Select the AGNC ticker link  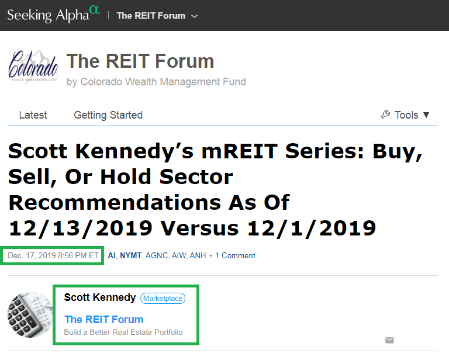(x=156, y=255)
